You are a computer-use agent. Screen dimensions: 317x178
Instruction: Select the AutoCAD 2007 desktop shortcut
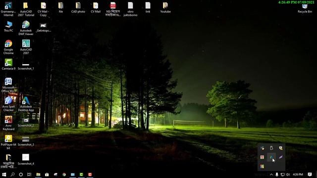26,47
